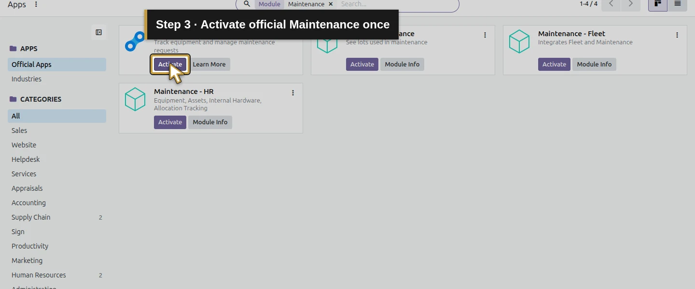Click the Maintenance - HR title

[x=184, y=92]
